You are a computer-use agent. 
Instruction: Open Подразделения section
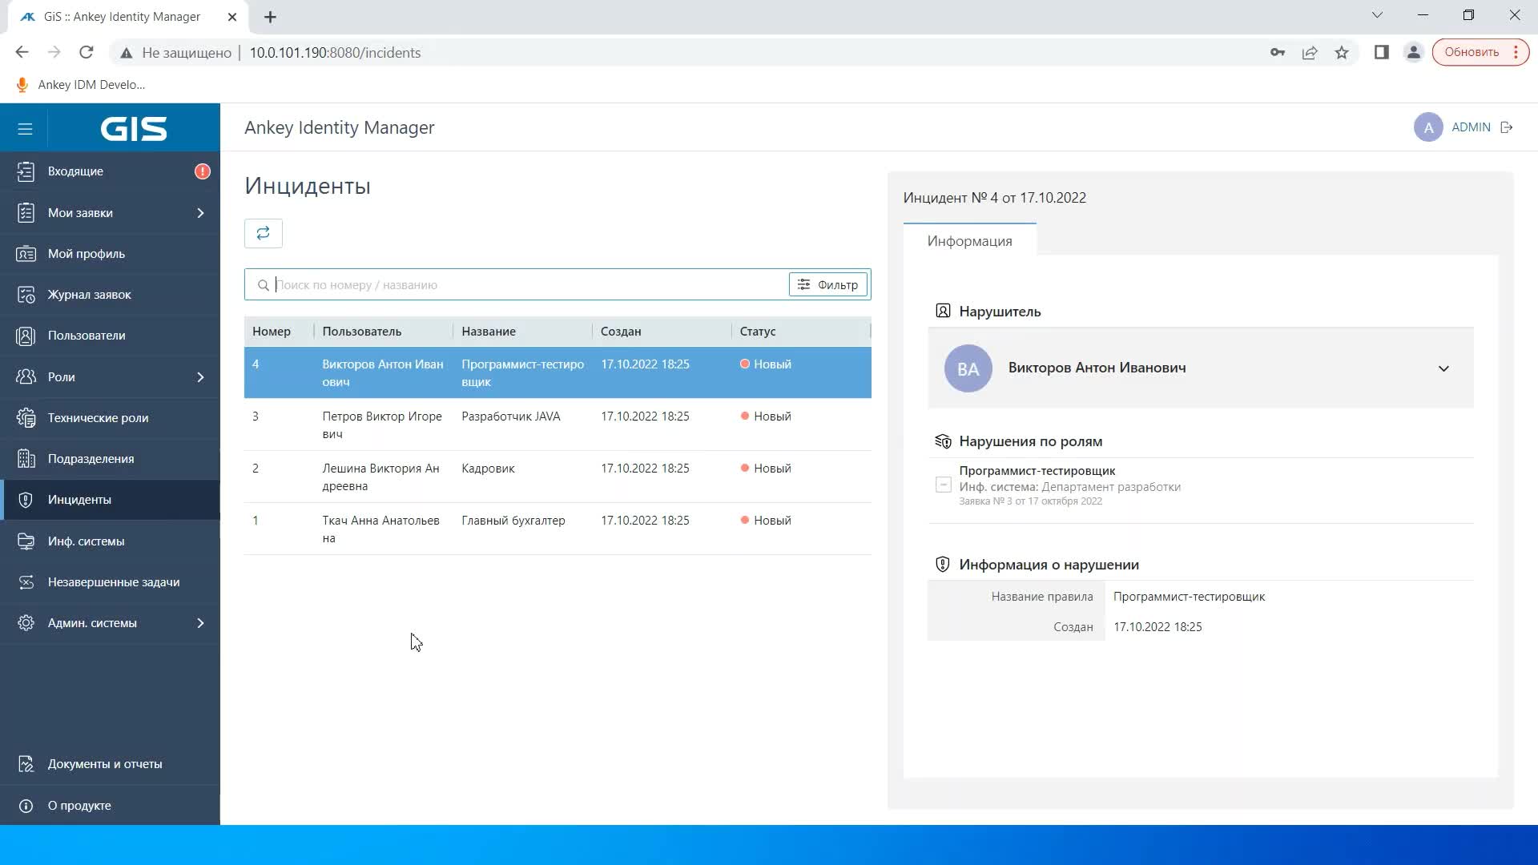(110, 459)
